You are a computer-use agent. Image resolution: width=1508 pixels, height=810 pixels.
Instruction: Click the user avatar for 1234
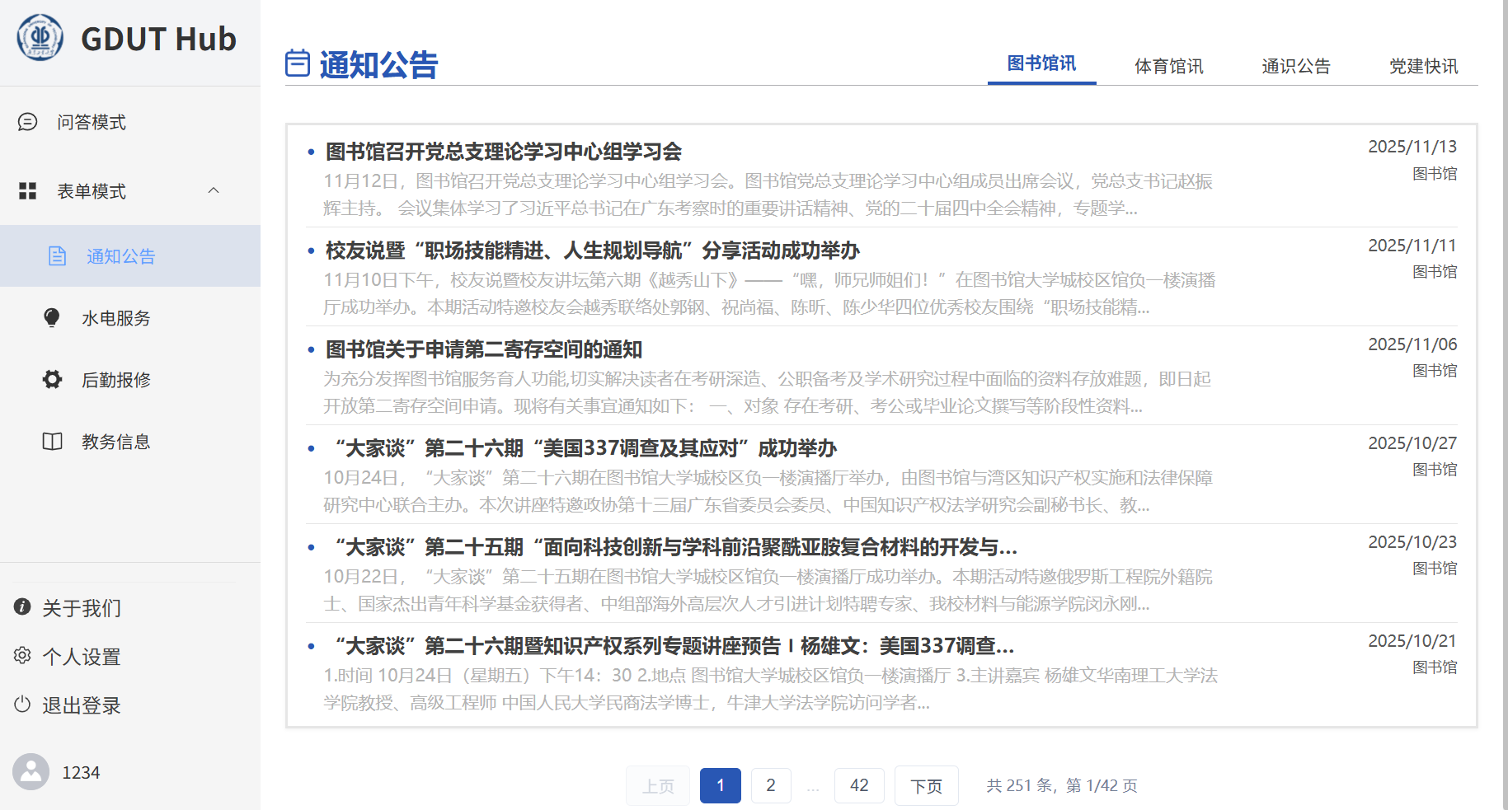click(x=31, y=772)
